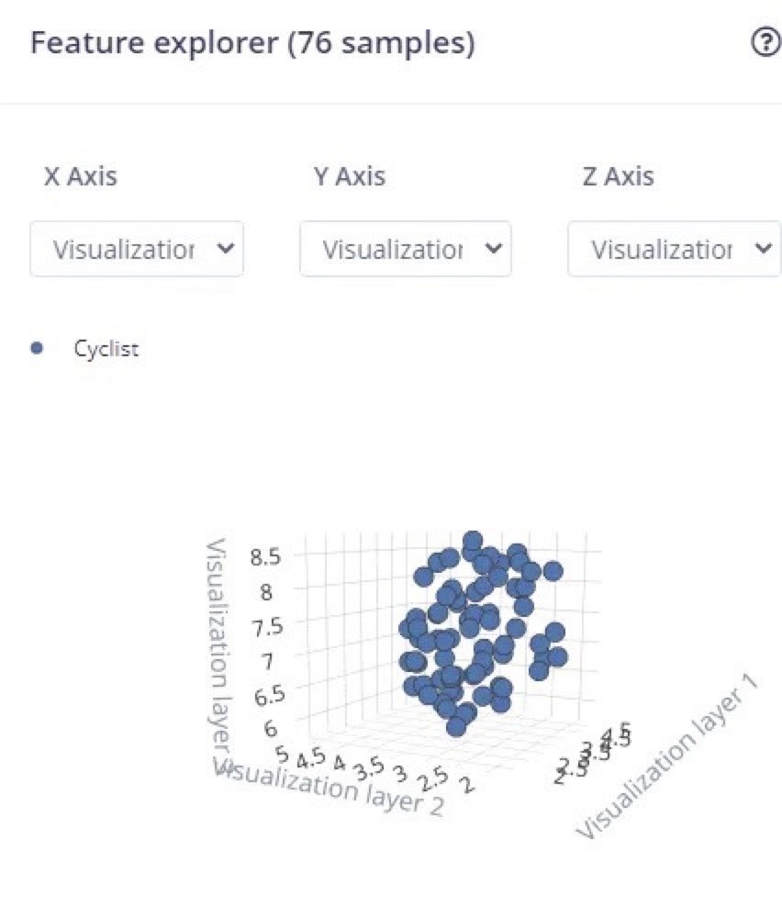Select the topmost data point in scatter plot
Screen dimensions: 782x907
pos(473,541)
